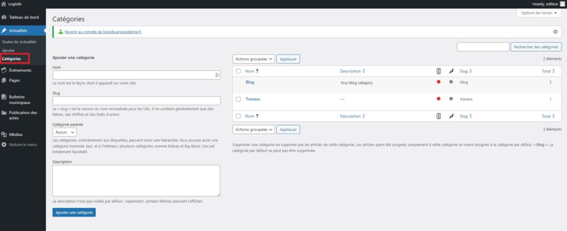Click the Pages icon in sidebar
The width and height of the screenshot is (567, 231).
coord(4,80)
